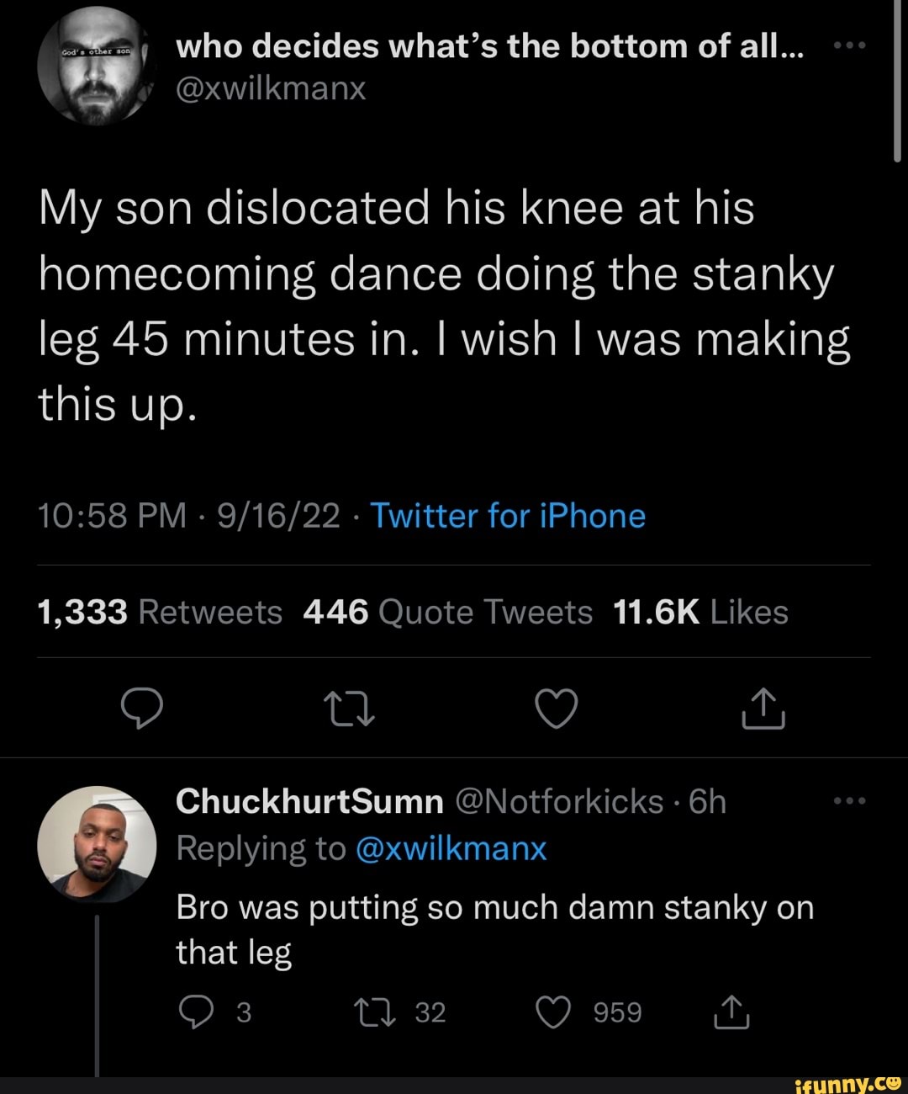This screenshot has height=1094, width=908.
Task: Click the reply icon on the main tweet
Action: [143, 709]
